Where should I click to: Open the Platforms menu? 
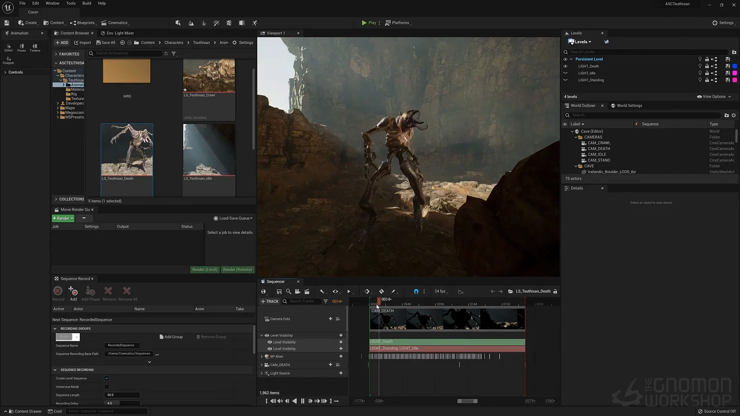pos(398,23)
